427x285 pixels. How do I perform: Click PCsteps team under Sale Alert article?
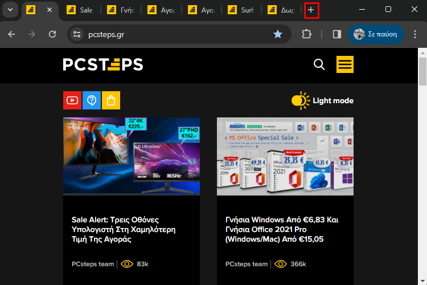[x=93, y=264]
